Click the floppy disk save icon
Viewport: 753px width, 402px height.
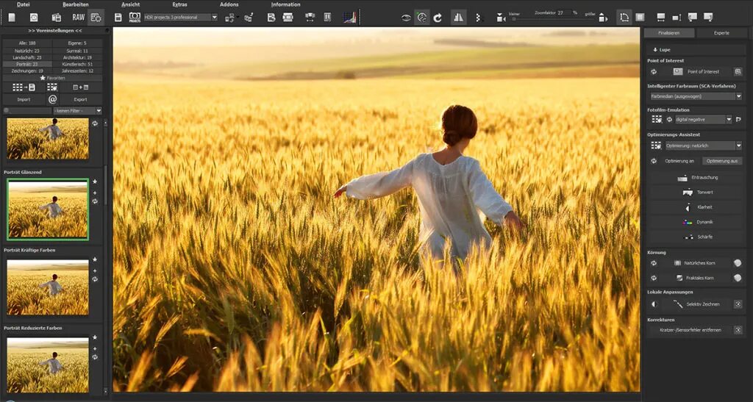(118, 17)
